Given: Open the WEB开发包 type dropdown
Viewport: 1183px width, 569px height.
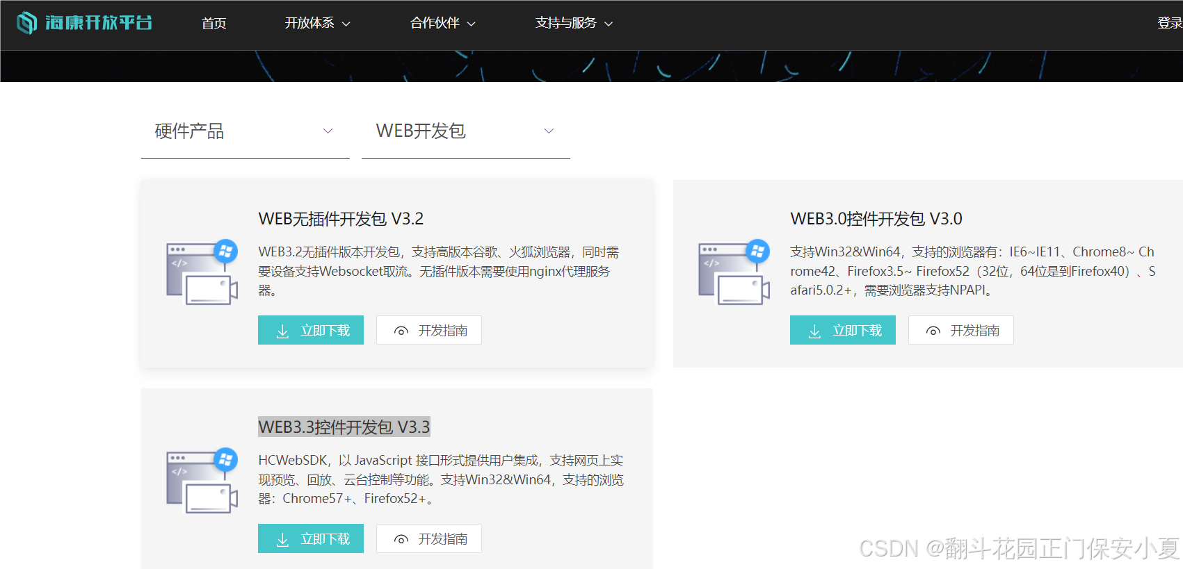Looking at the screenshot, I should pyautogui.click(x=465, y=131).
